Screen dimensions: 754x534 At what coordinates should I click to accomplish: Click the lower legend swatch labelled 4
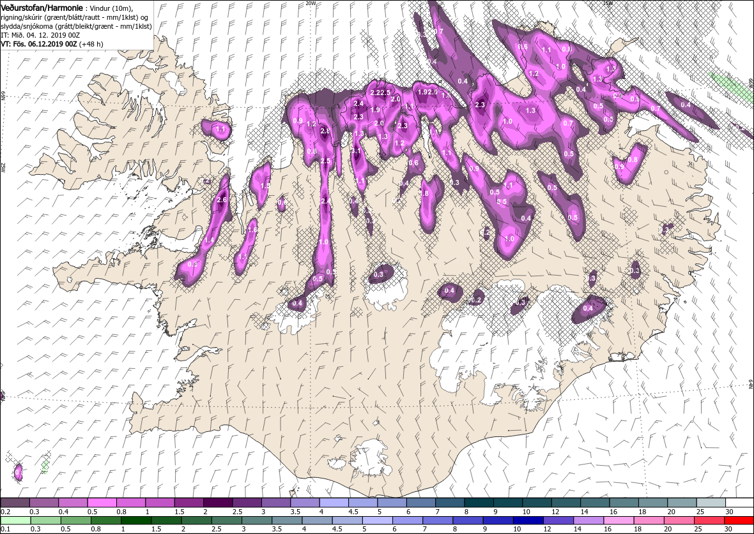pyautogui.click(x=317, y=521)
